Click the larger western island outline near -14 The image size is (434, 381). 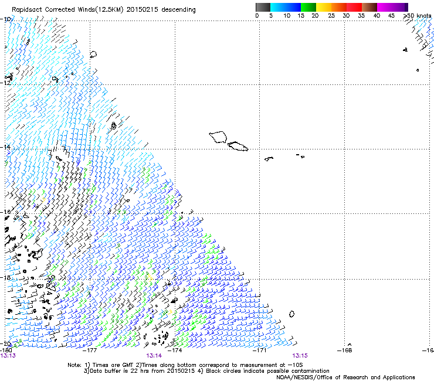(218, 137)
